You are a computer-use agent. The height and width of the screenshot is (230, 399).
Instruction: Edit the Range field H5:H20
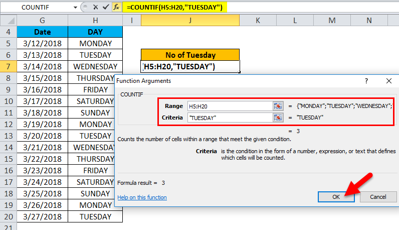pos(230,106)
